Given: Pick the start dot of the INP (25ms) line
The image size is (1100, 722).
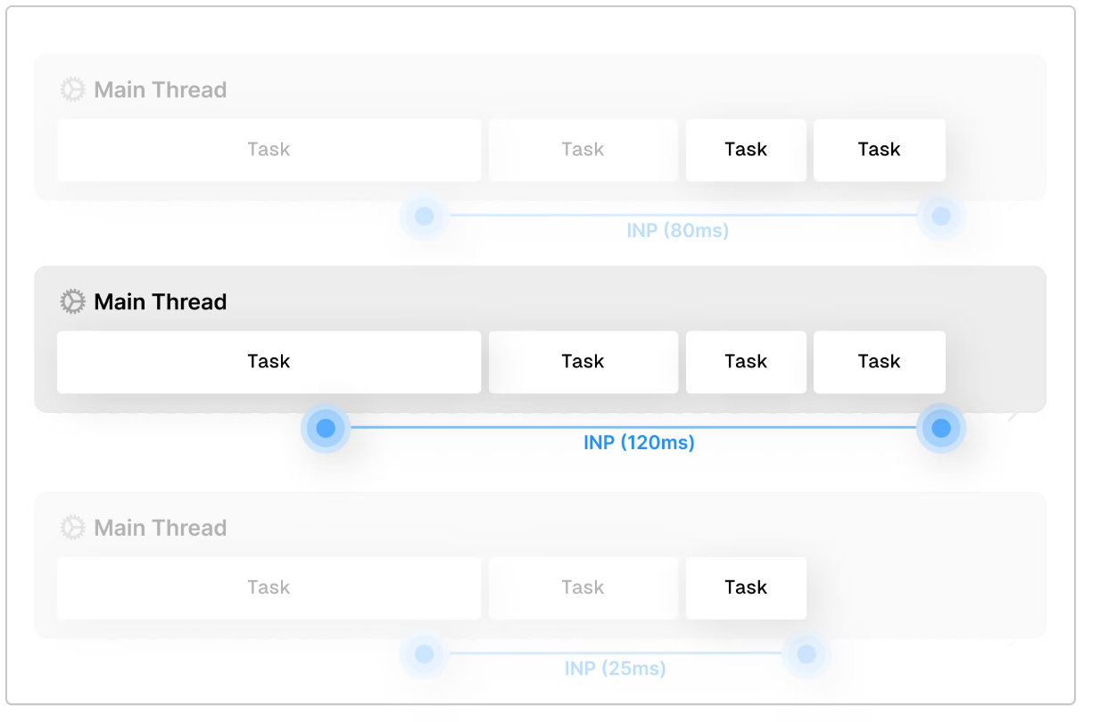Looking at the screenshot, I should point(425,654).
